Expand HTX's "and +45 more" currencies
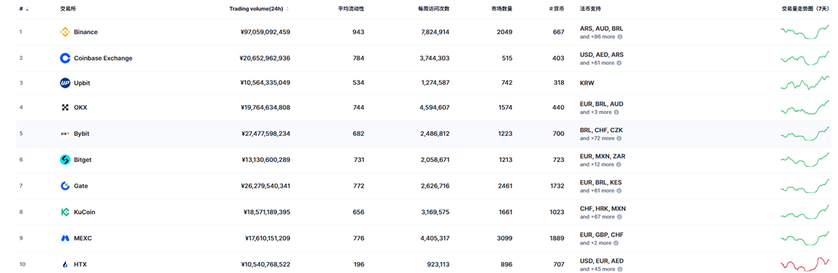Screen dimensions: 838x273 (597, 269)
